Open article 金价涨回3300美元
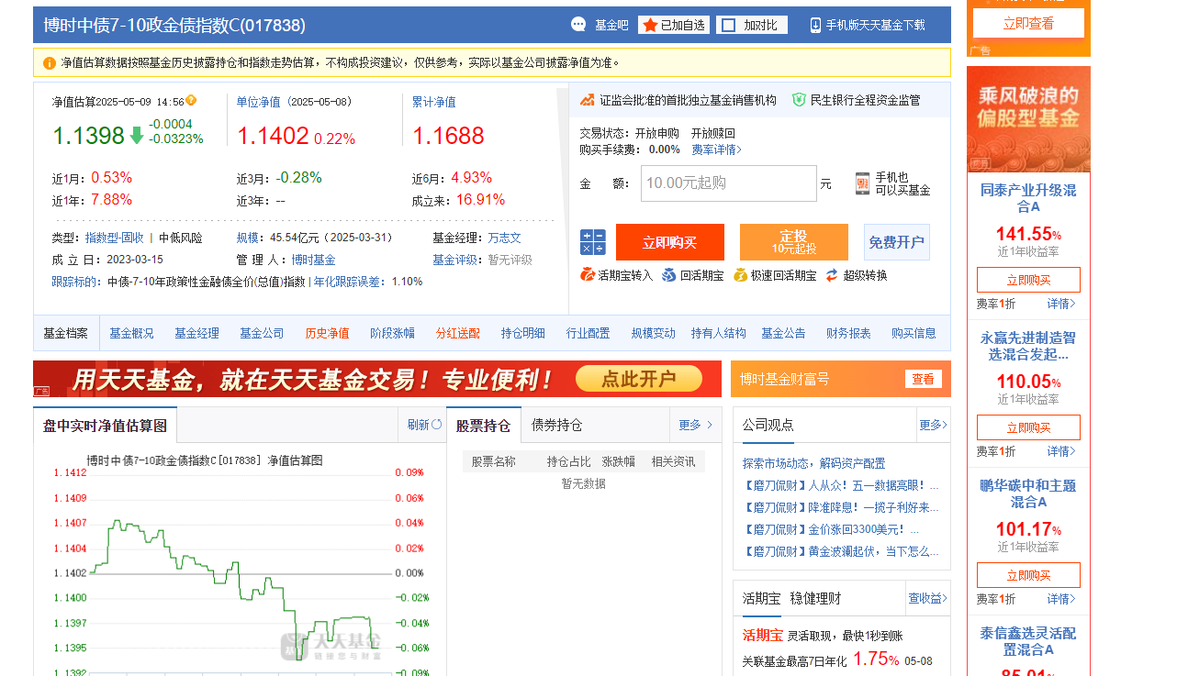This screenshot has height=676, width=1177. click(x=831, y=529)
